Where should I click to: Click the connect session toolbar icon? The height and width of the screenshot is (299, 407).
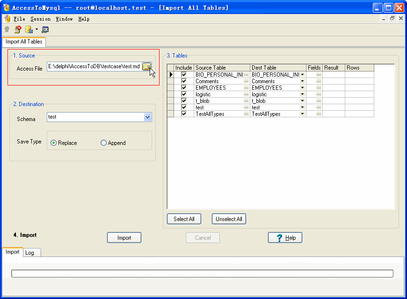(x=7, y=29)
